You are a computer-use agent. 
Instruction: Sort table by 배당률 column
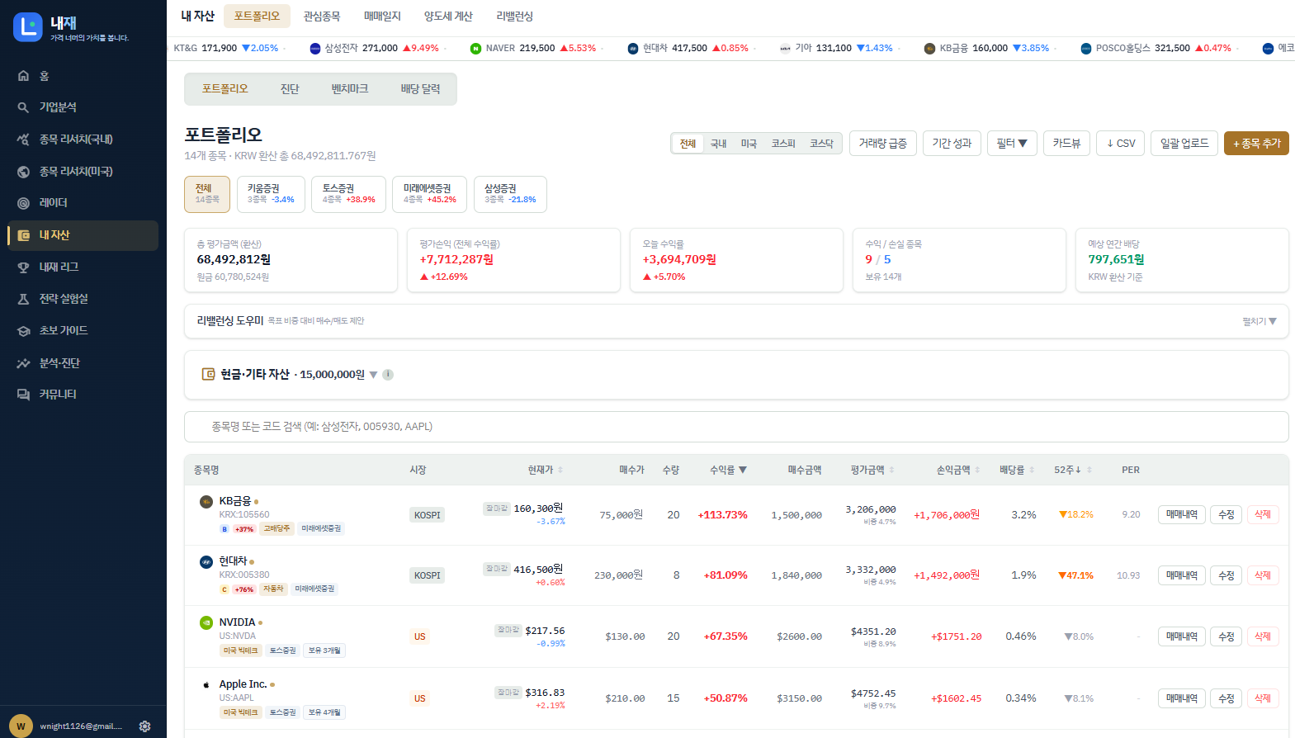tap(1017, 470)
